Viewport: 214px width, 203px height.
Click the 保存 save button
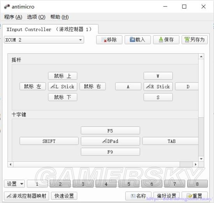point(166,40)
